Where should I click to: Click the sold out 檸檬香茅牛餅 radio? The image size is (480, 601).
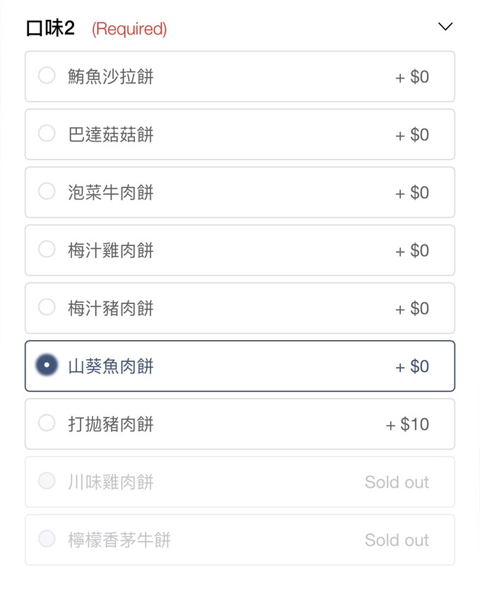coord(47,539)
